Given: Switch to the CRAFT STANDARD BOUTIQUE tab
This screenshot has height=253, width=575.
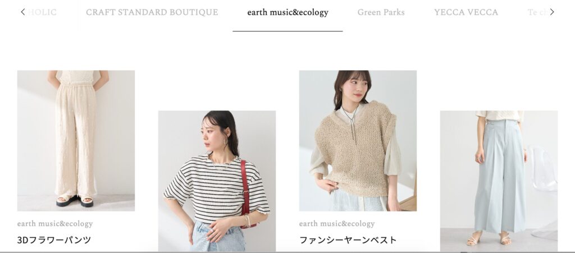Looking at the screenshot, I should (x=152, y=12).
